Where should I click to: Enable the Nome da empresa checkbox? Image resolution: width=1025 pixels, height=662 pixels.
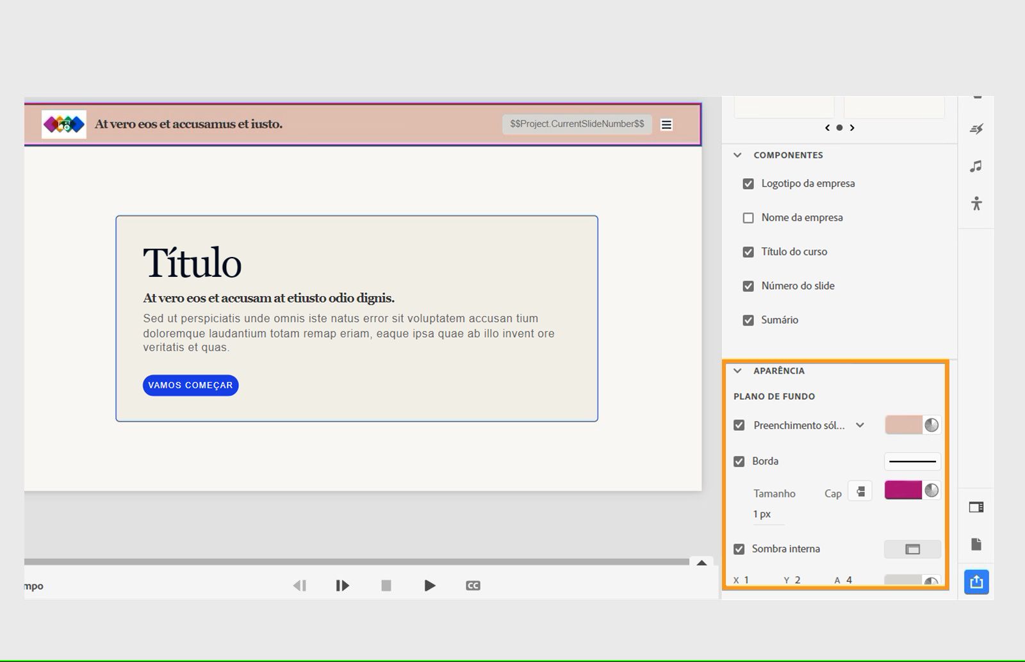pyautogui.click(x=748, y=218)
